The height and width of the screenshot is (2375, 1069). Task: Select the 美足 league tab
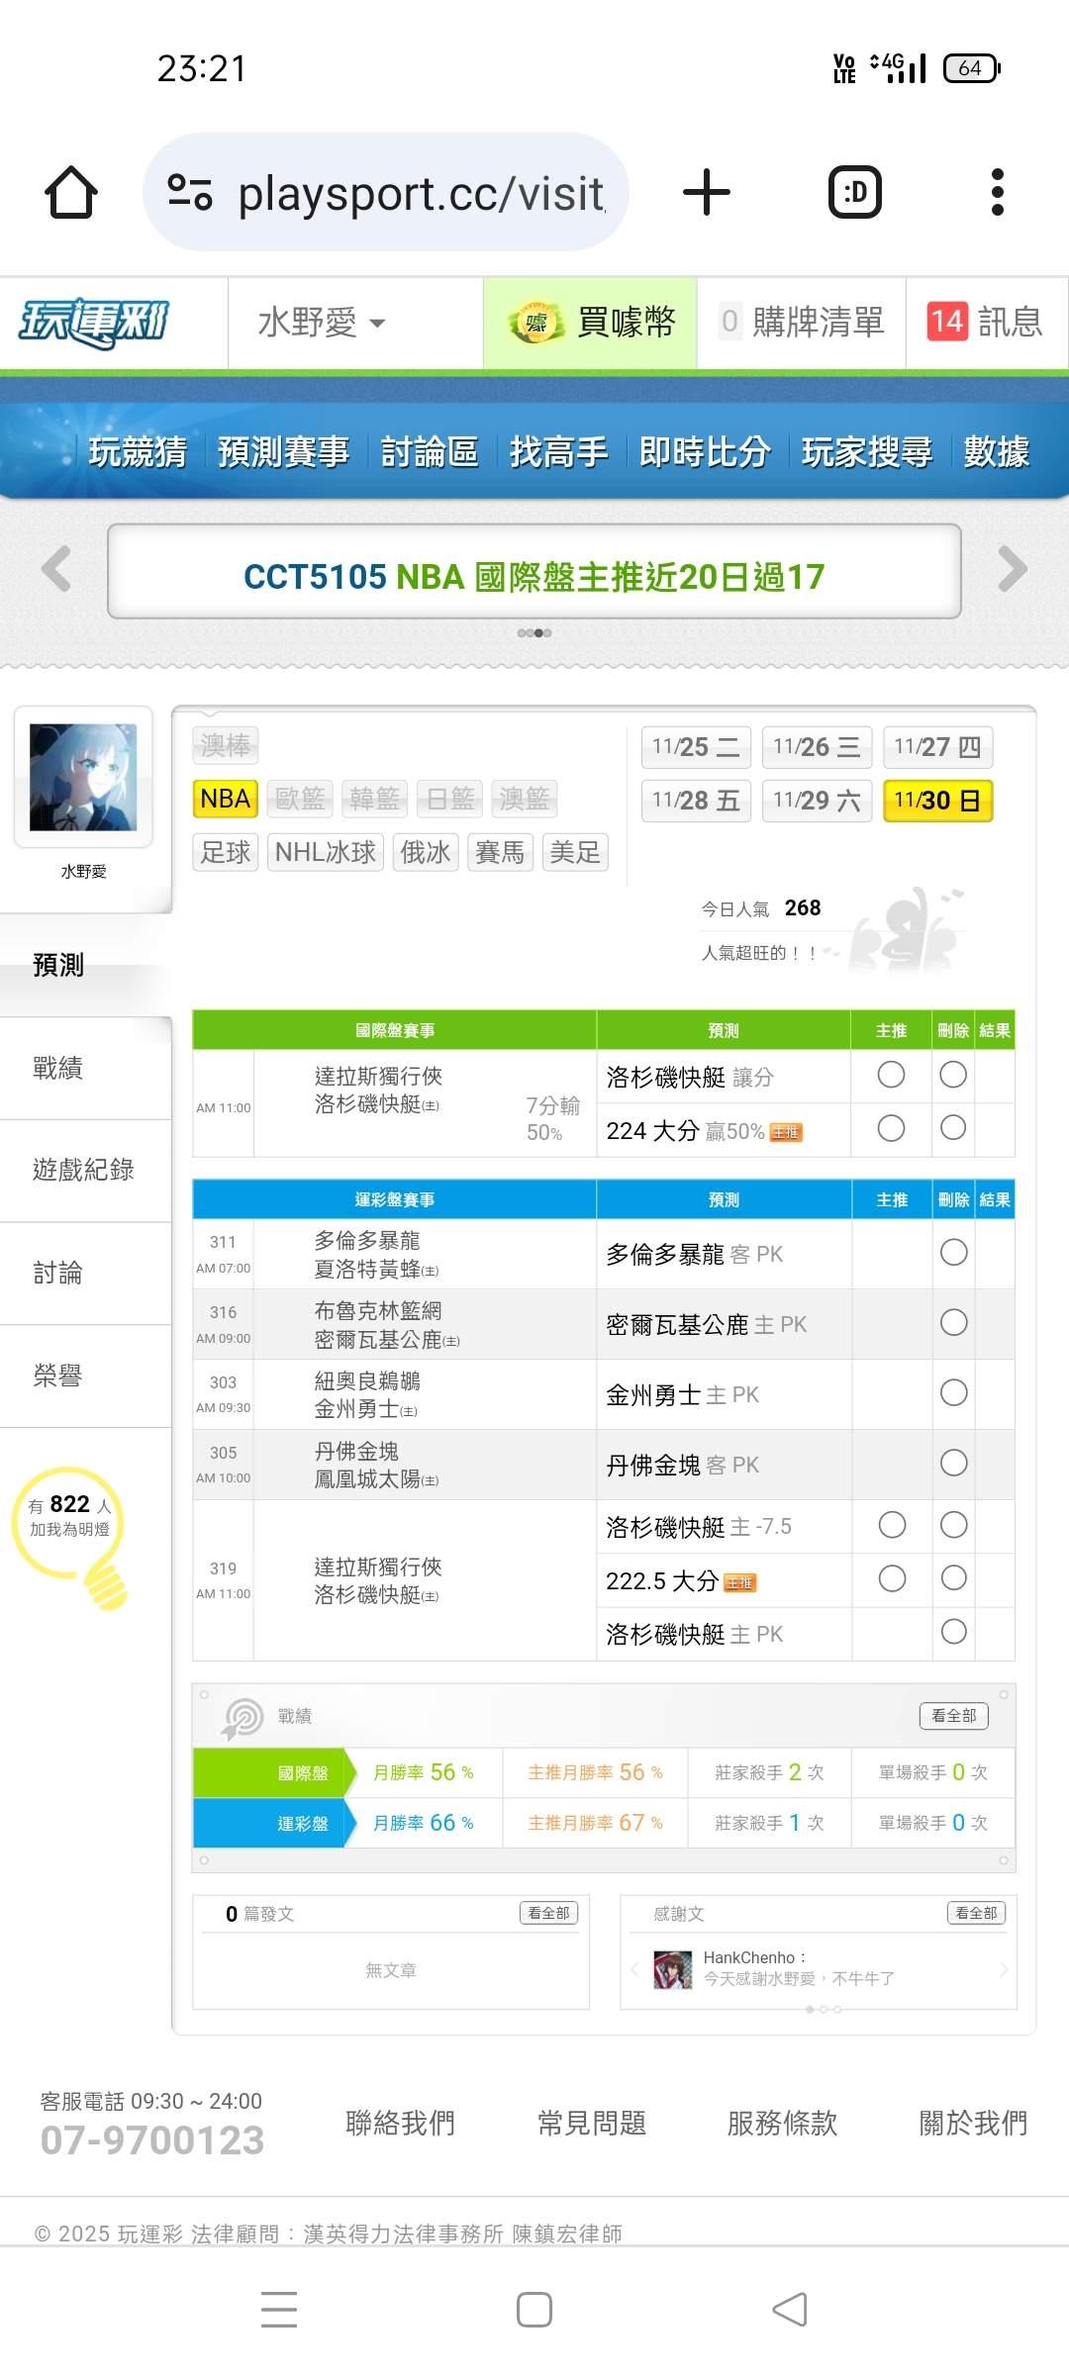click(x=575, y=852)
